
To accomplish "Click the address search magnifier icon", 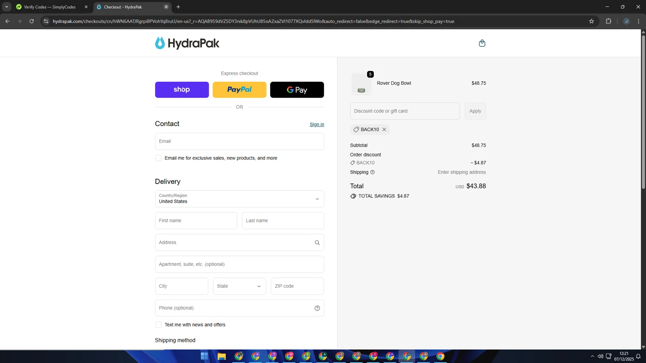I will coord(317,243).
